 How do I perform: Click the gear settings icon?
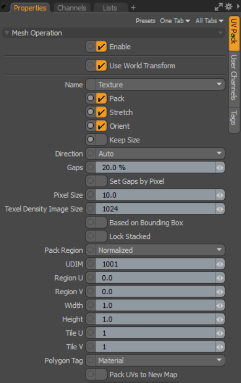(228, 7)
